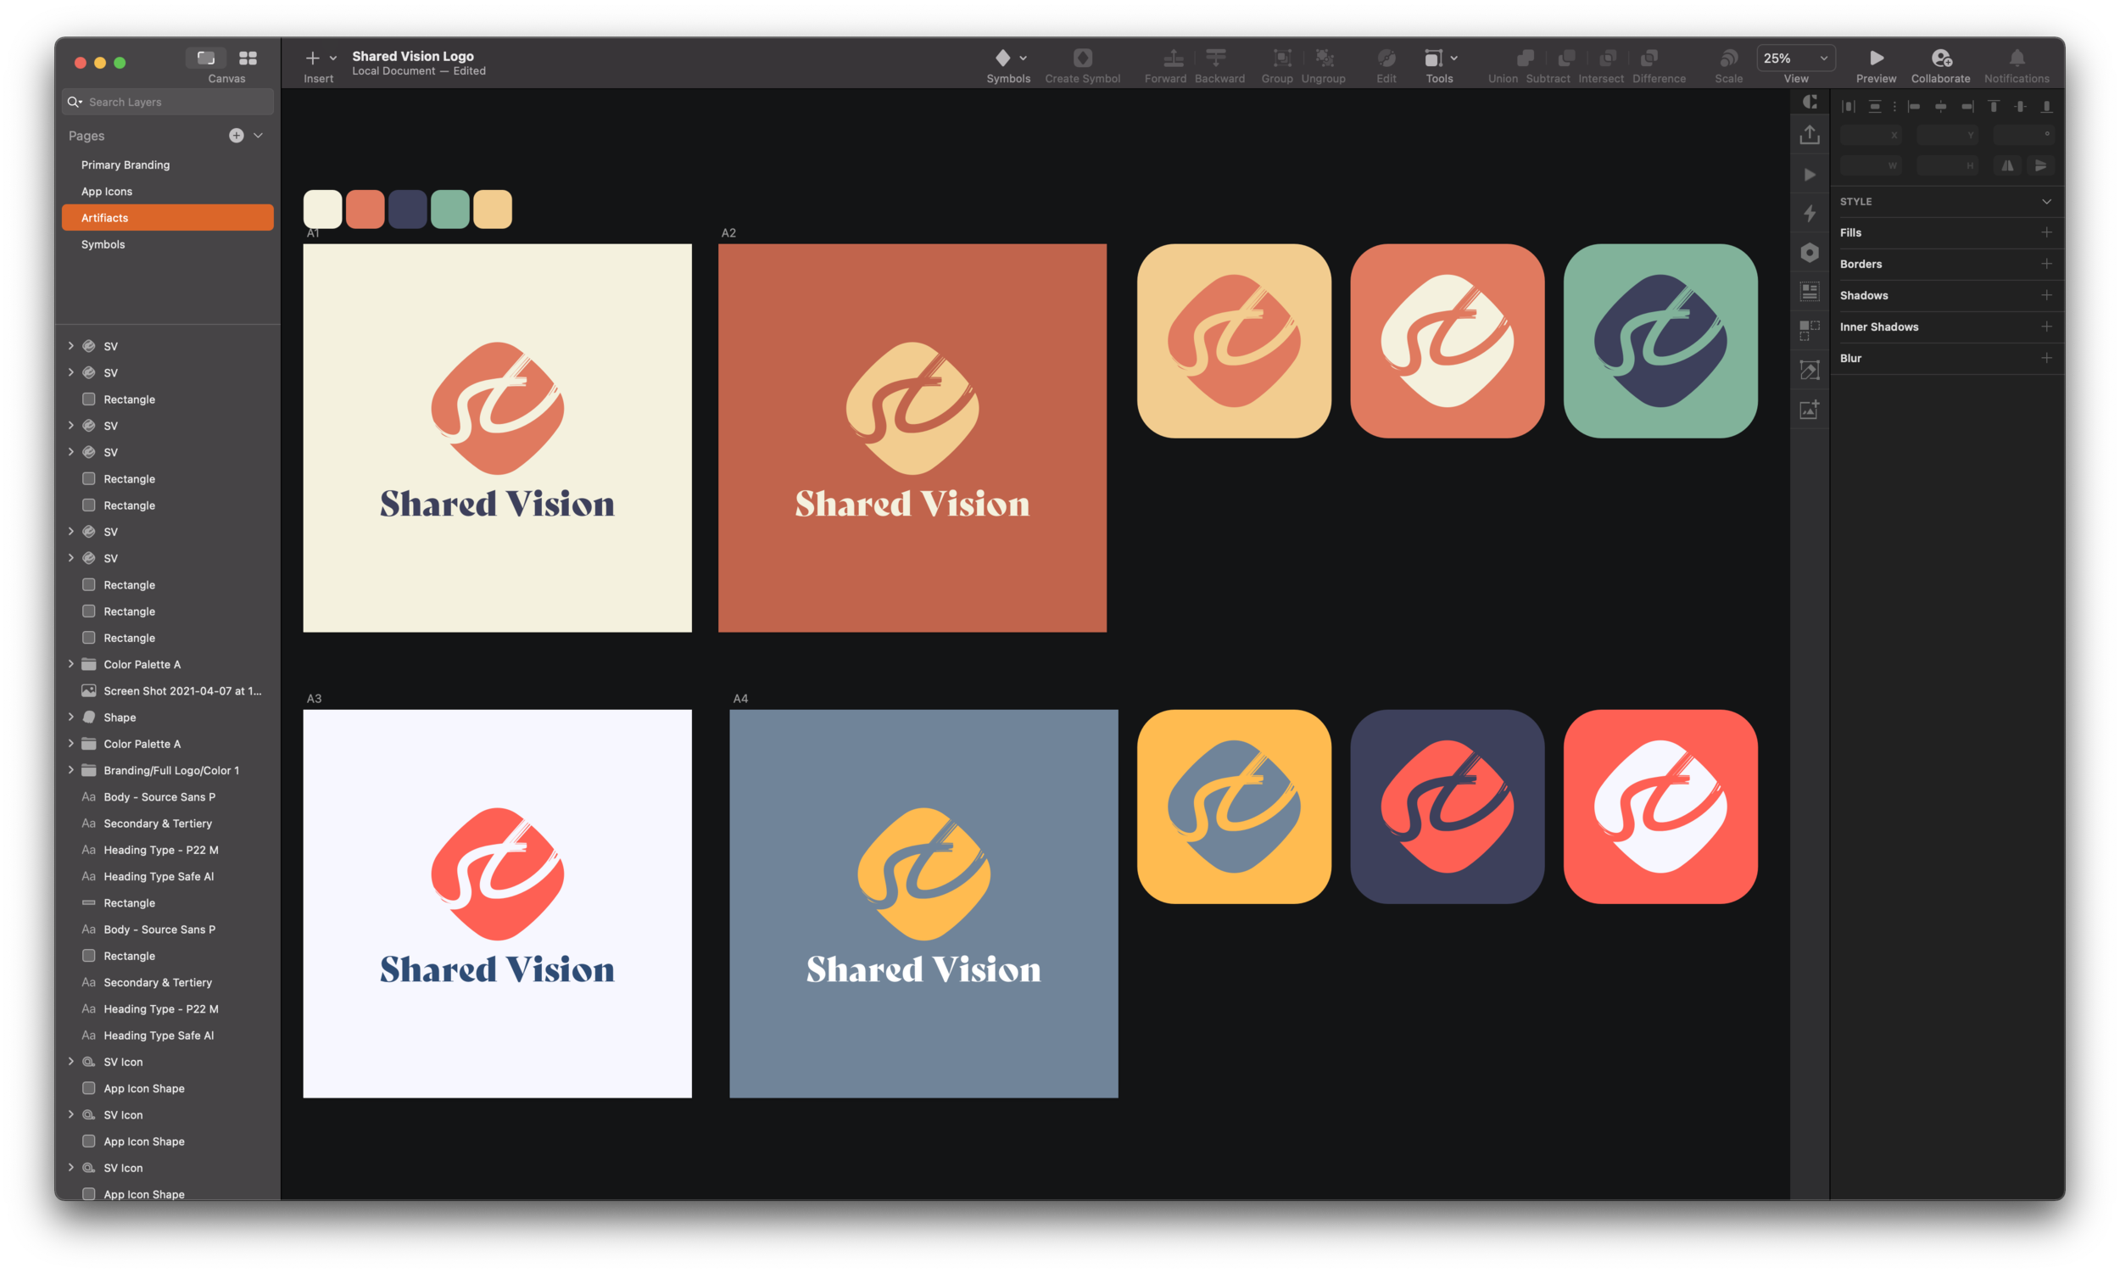
Task: Select the navy palette swatch
Action: tap(407, 209)
